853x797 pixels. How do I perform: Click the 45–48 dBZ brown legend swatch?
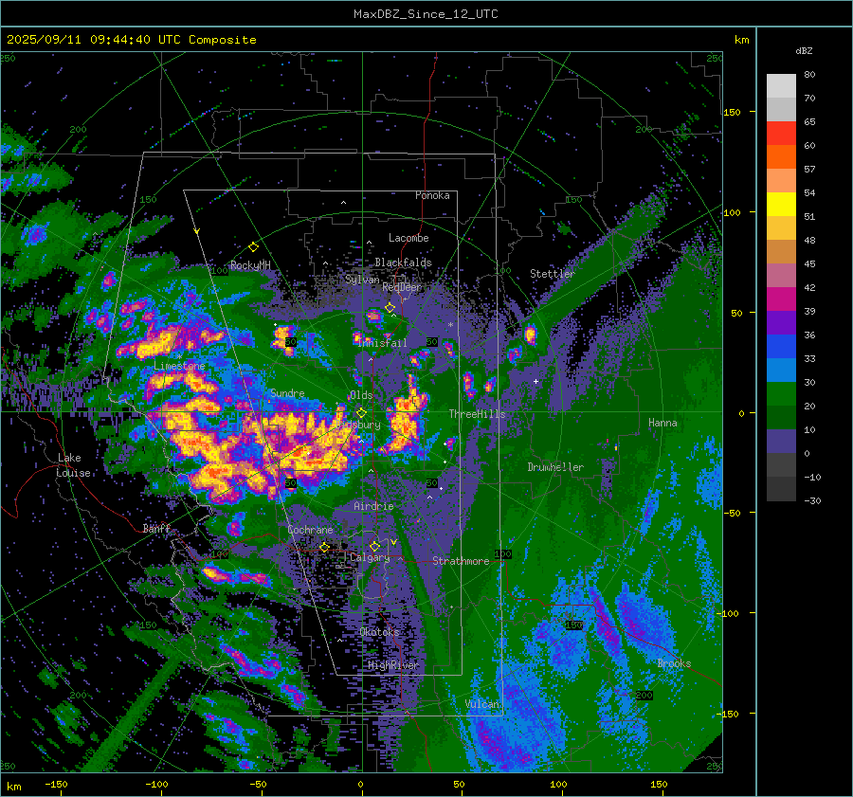[x=781, y=251]
